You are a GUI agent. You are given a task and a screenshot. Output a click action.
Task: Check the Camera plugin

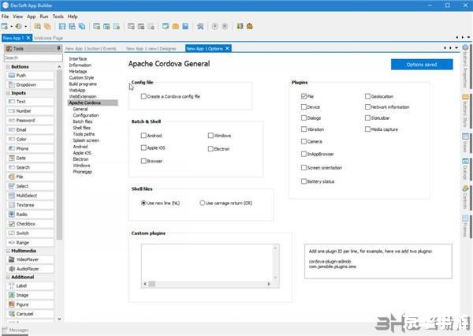pyautogui.click(x=304, y=141)
